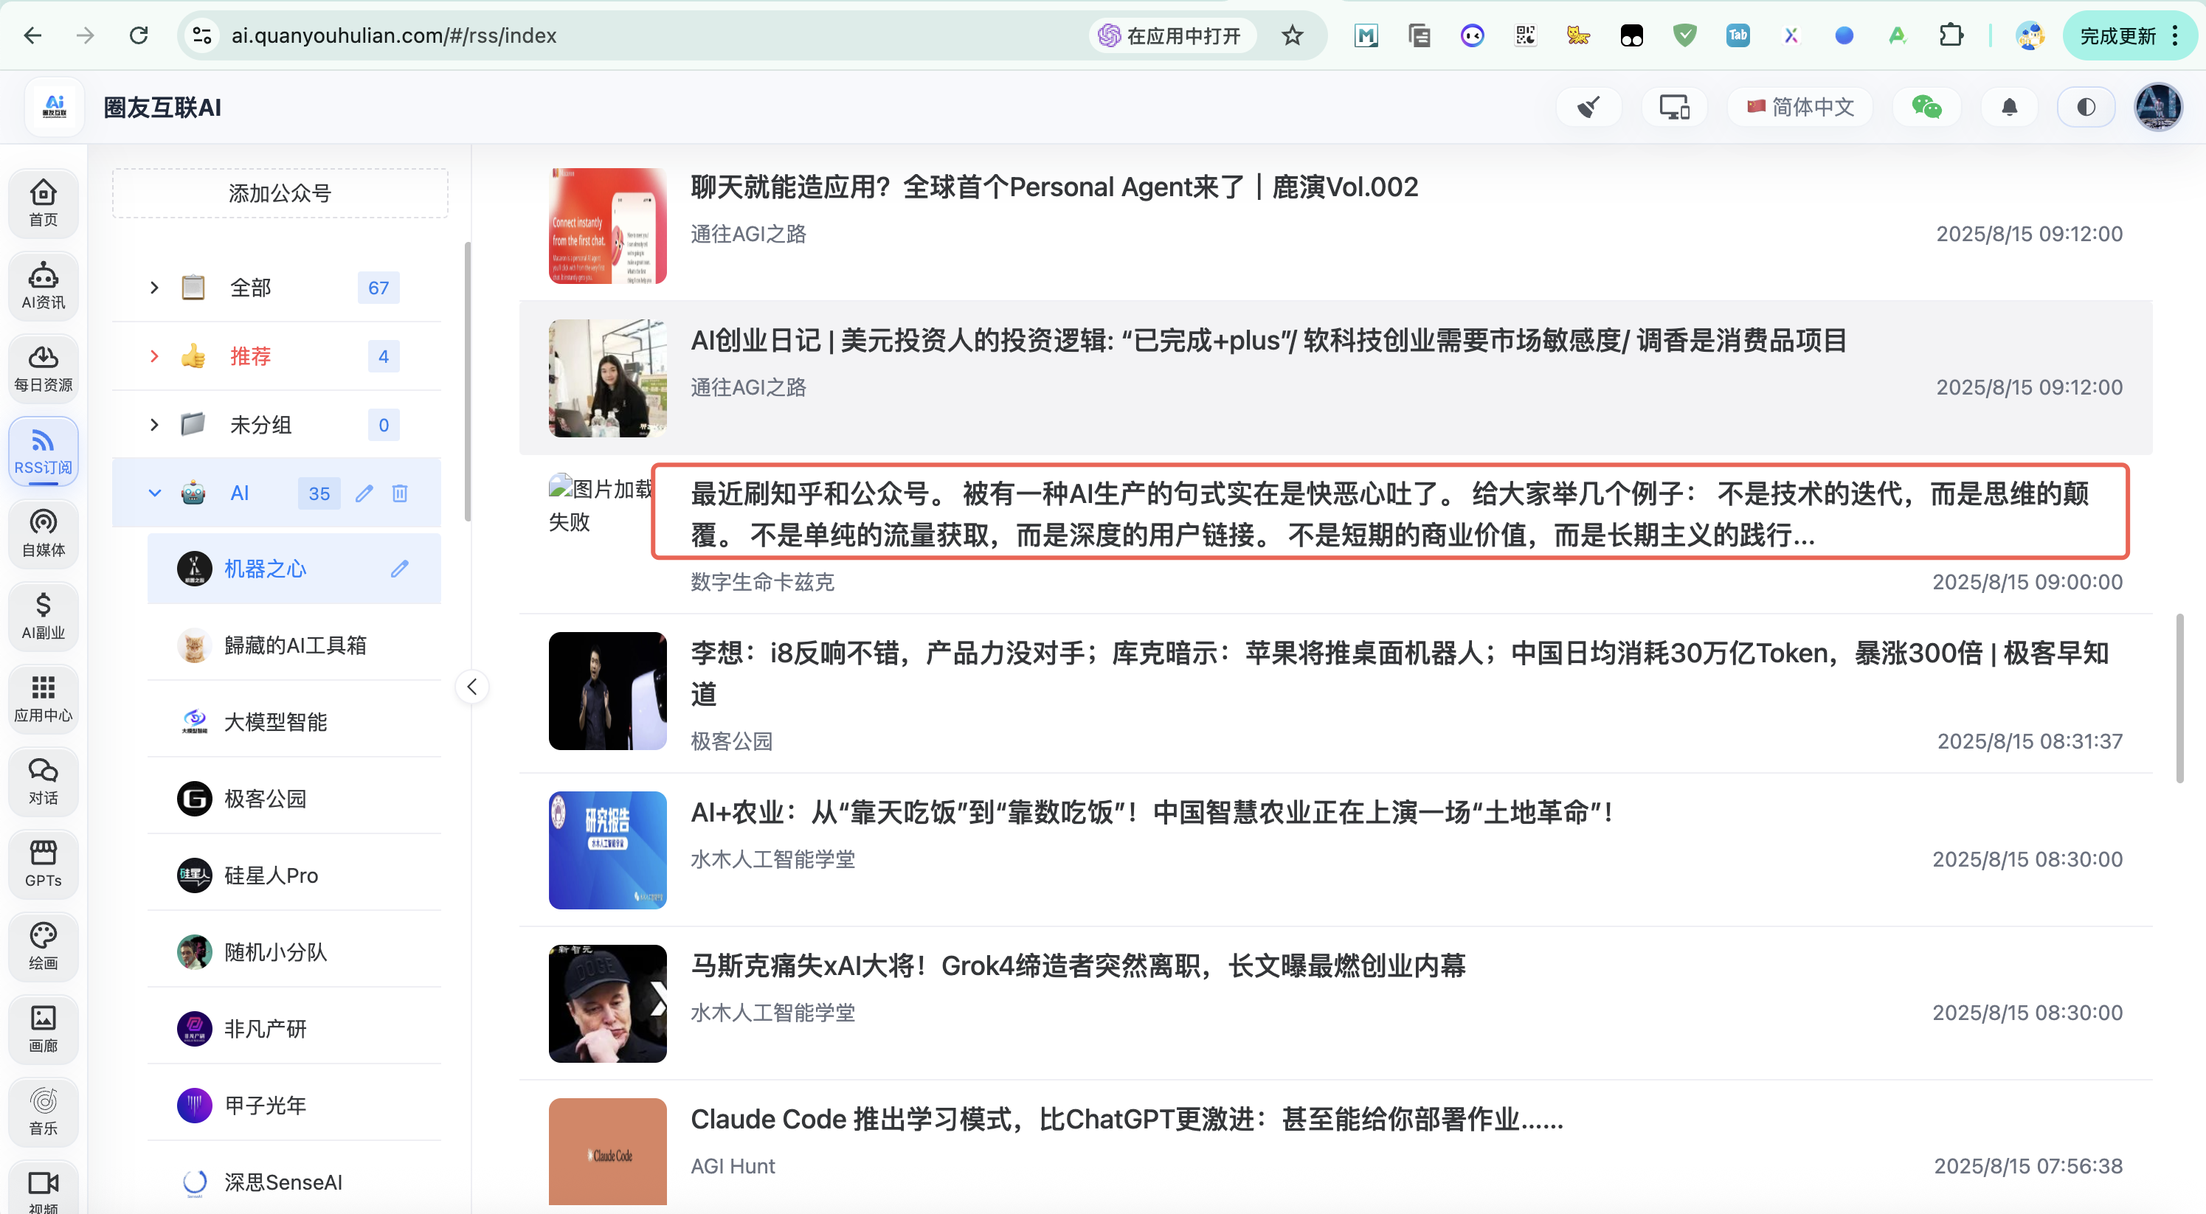Select 甲子光年 feed
This screenshot has height=1214, width=2206.
click(x=294, y=1106)
